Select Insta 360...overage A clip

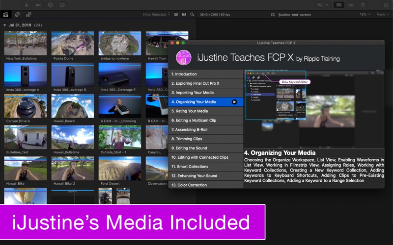coord(26,74)
